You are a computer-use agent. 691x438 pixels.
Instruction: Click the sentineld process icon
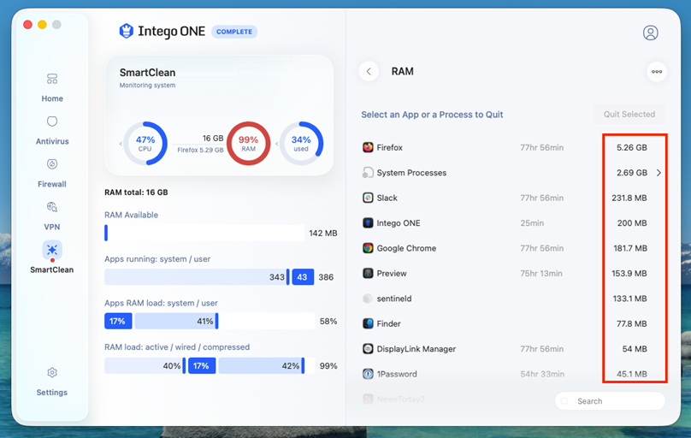(x=368, y=299)
